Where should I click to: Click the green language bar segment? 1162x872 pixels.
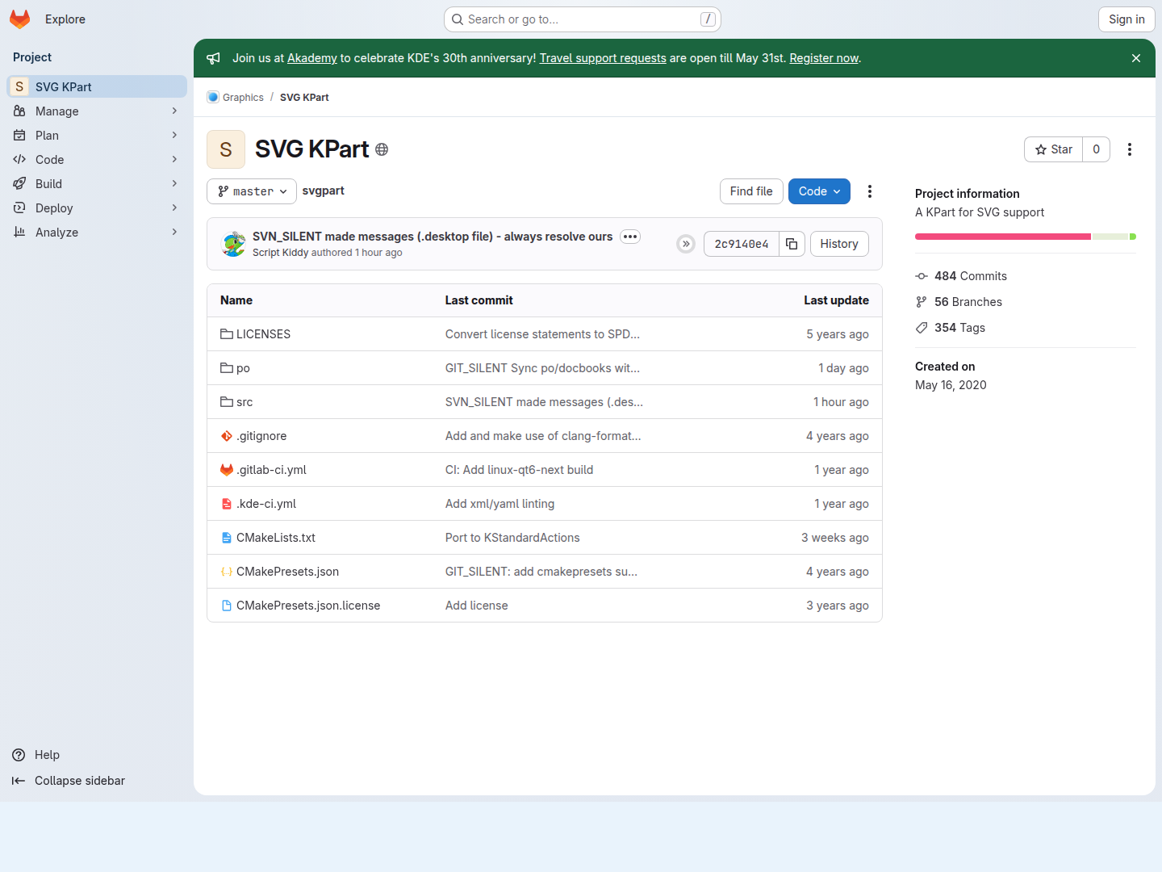coord(1133,237)
